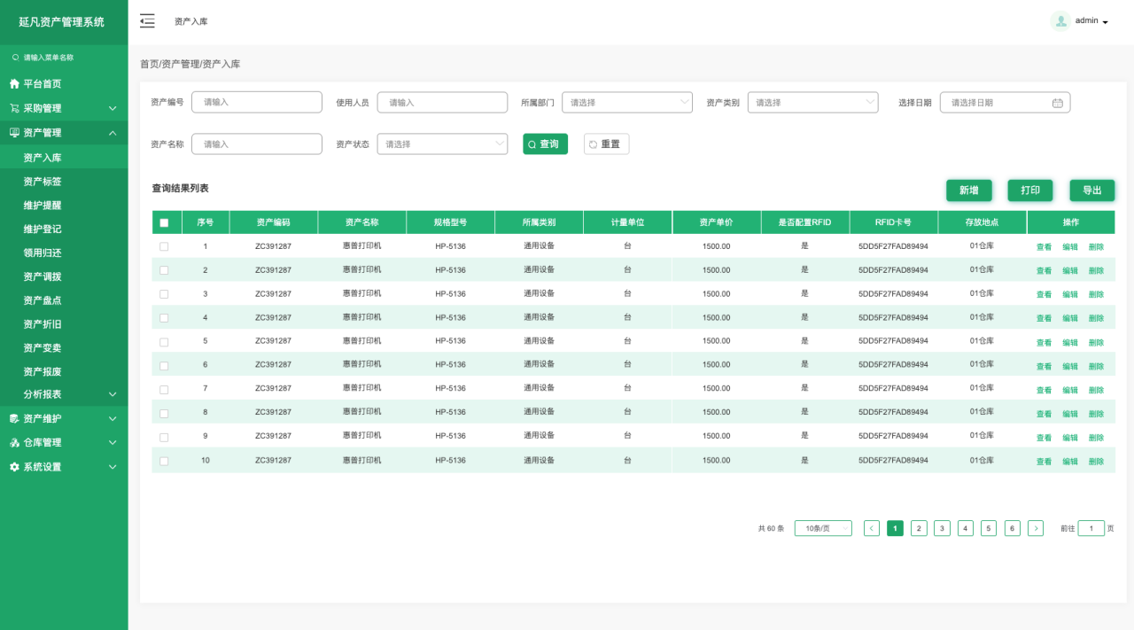
Task: Open the 10条/页 page size selector
Action: (822, 528)
